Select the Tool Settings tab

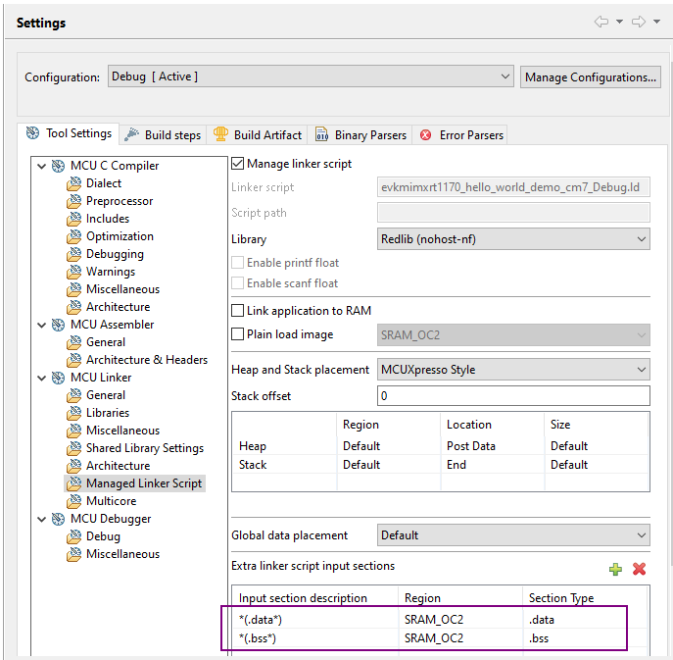69,133
